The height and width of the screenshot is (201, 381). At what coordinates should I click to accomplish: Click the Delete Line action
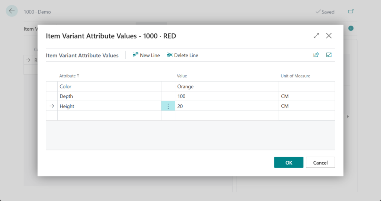(x=183, y=55)
